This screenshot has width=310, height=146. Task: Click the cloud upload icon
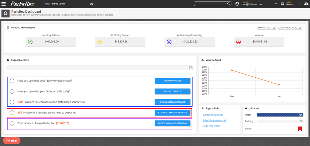click(307, 4)
